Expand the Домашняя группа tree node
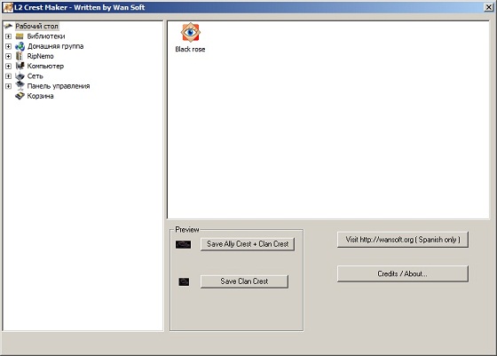Image resolution: width=497 pixels, height=356 pixels. tap(8, 46)
